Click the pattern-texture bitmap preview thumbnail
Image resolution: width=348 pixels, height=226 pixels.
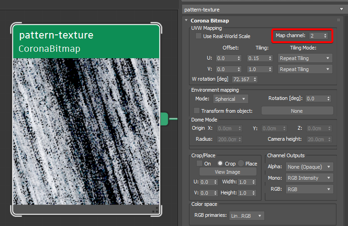(x=86, y=131)
